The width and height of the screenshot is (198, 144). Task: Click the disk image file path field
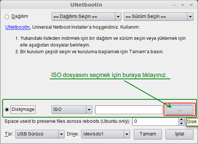(129, 110)
